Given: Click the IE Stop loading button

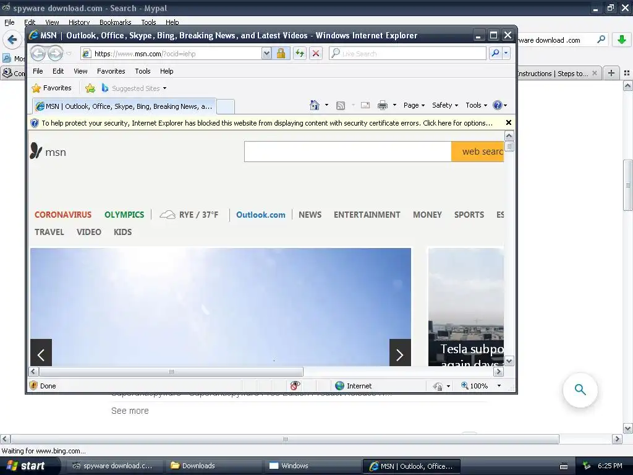Looking at the screenshot, I should 316,53.
